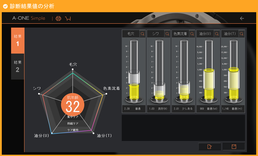This screenshot has height=156, width=258.
Task: Click the print icon in the toolbar
Action: tap(58, 18)
